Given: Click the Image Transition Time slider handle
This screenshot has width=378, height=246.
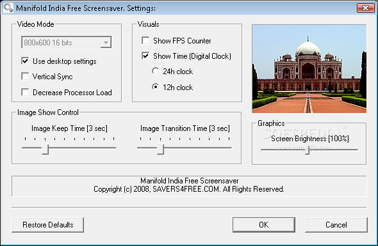Looking at the screenshot, I should click(160, 148).
